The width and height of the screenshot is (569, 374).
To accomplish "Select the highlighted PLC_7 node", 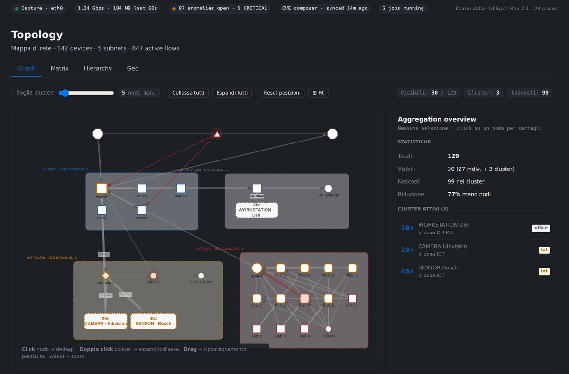I will tap(304, 299).
